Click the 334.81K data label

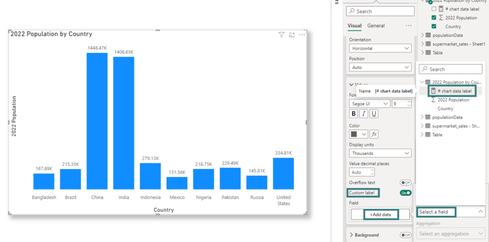pyautogui.click(x=284, y=153)
